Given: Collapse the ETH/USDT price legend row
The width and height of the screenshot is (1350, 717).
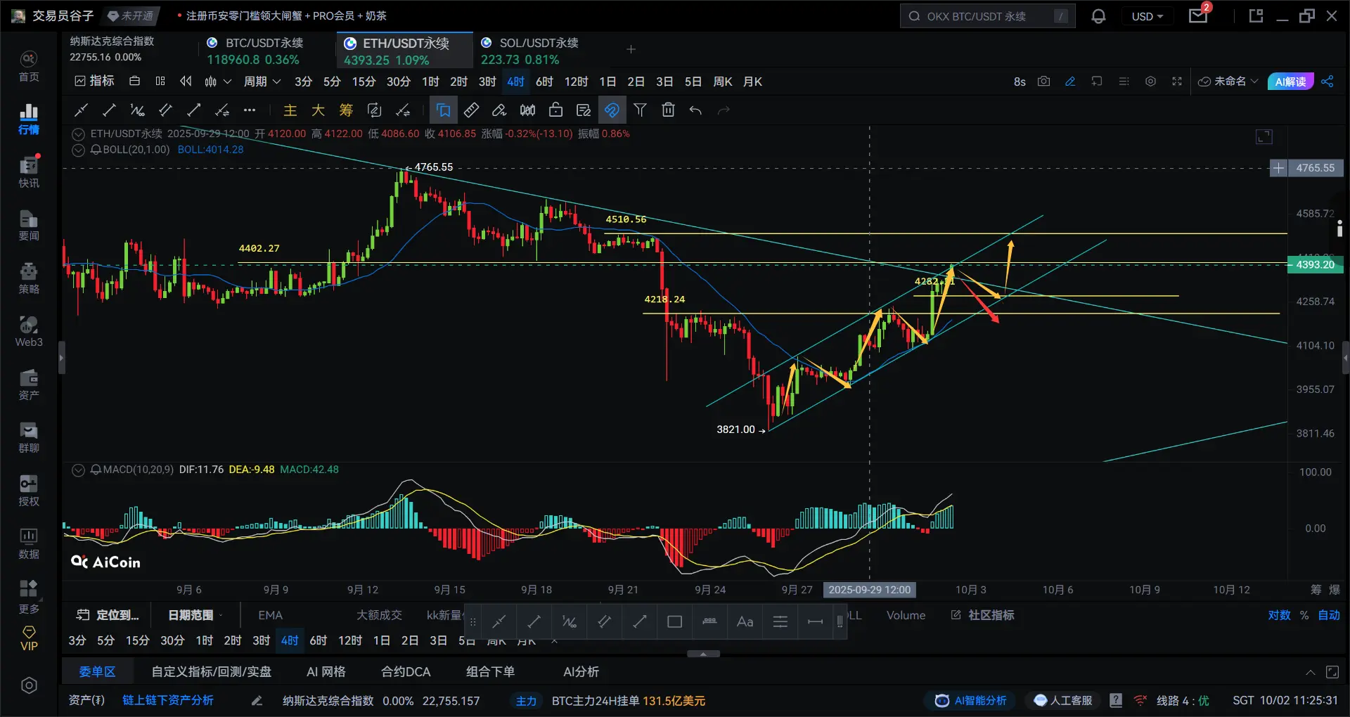Looking at the screenshot, I should click(x=78, y=134).
